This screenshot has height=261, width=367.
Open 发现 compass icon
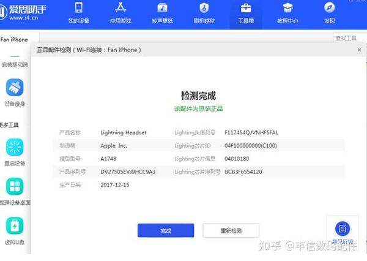(x=329, y=7)
